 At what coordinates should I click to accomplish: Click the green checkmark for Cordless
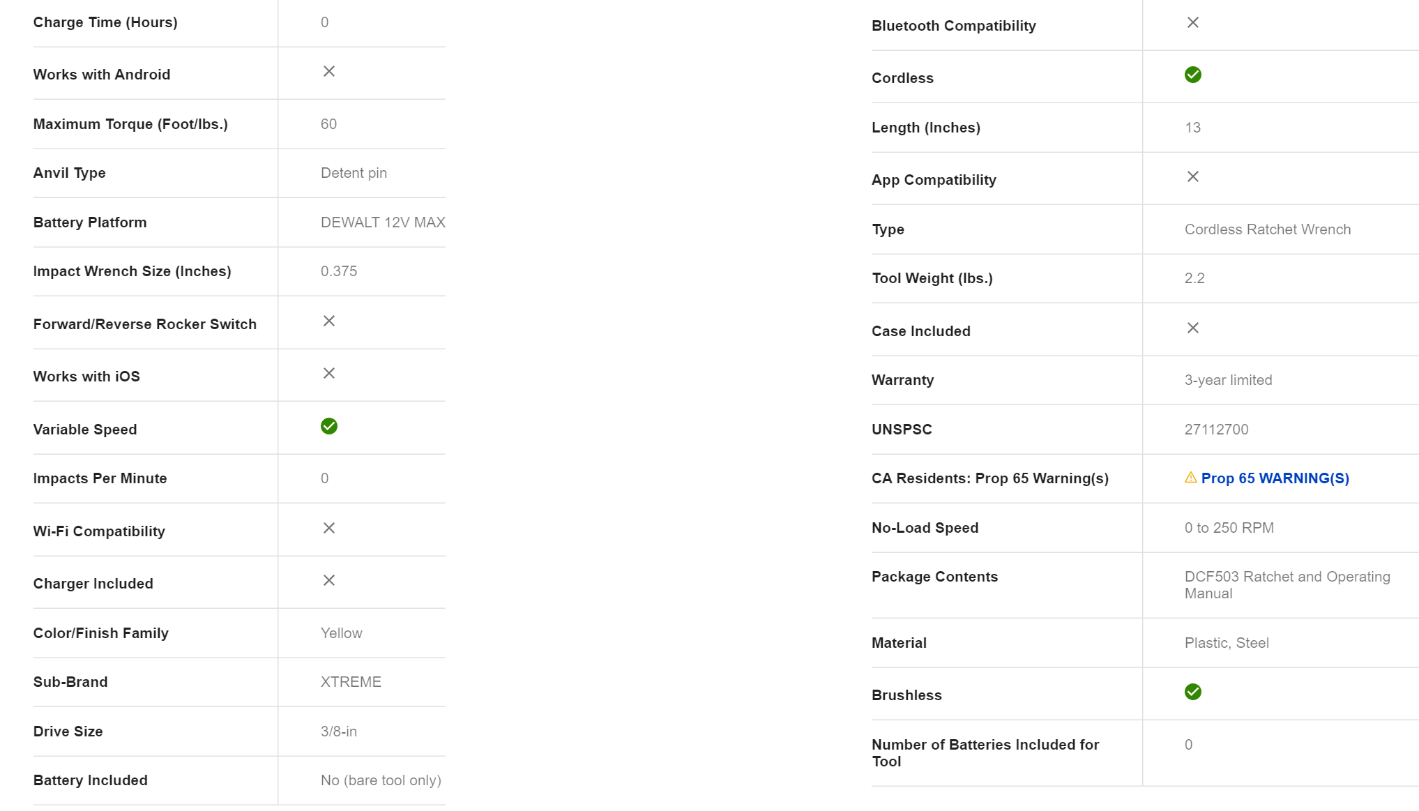tap(1192, 75)
